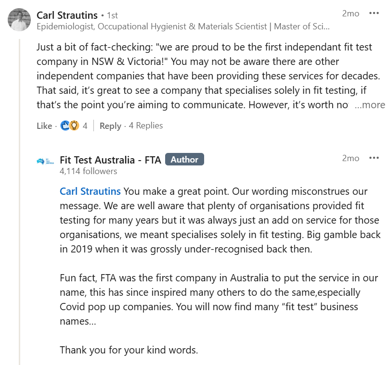Reply to Carl Strautins' comment
Image resolution: width=389 pixels, height=365 pixels.
pyautogui.click(x=110, y=126)
